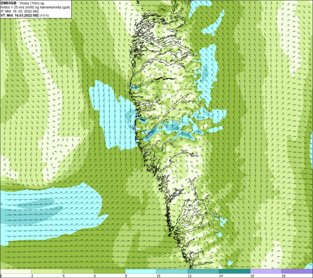Click the scale label '10'
313x278 pixels.
pyautogui.click(x=158, y=276)
